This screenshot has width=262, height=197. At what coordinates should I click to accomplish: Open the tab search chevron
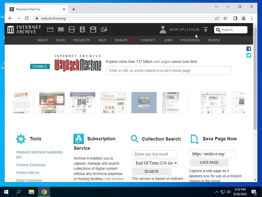click(216, 6)
